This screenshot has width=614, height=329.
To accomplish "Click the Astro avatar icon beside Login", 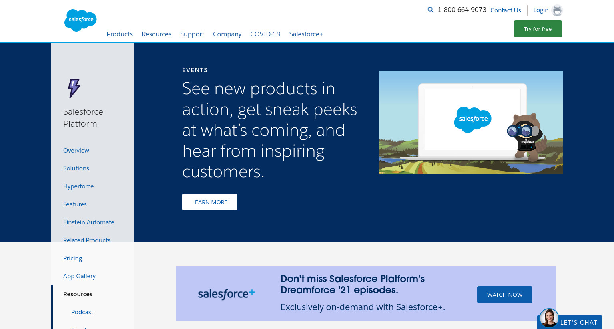I will coord(557,10).
